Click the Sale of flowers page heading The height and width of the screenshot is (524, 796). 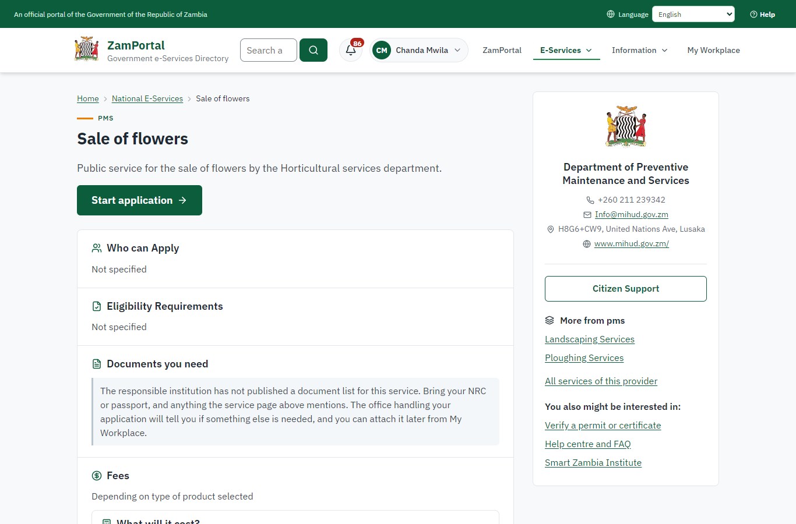(133, 139)
